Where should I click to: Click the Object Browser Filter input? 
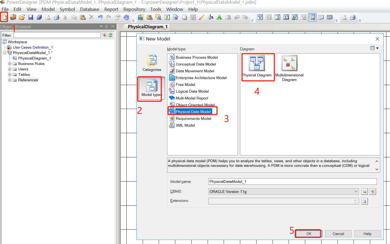pos(57,35)
